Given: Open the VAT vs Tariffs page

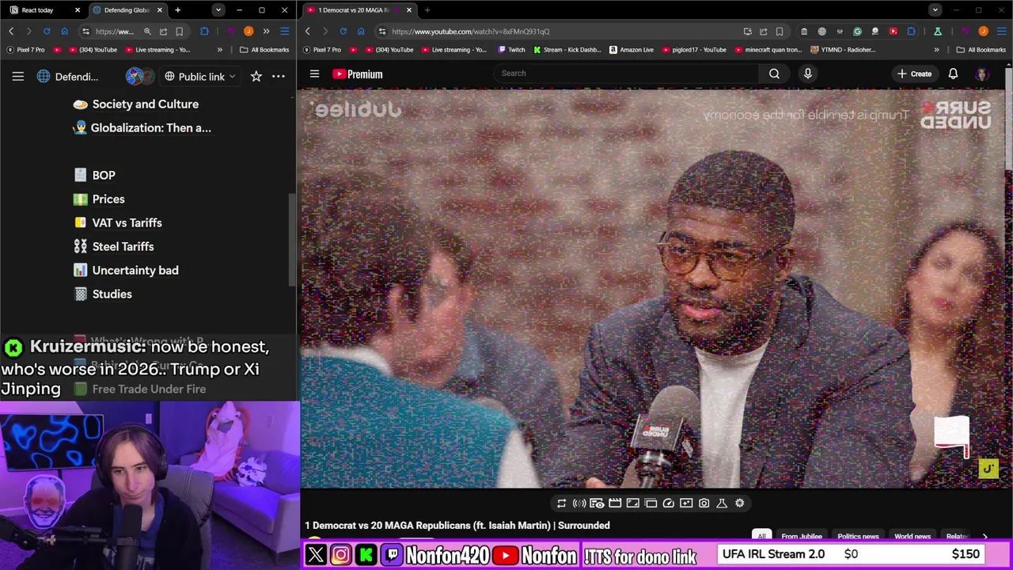Looking at the screenshot, I should pyautogui.click(x=117, y=222).
